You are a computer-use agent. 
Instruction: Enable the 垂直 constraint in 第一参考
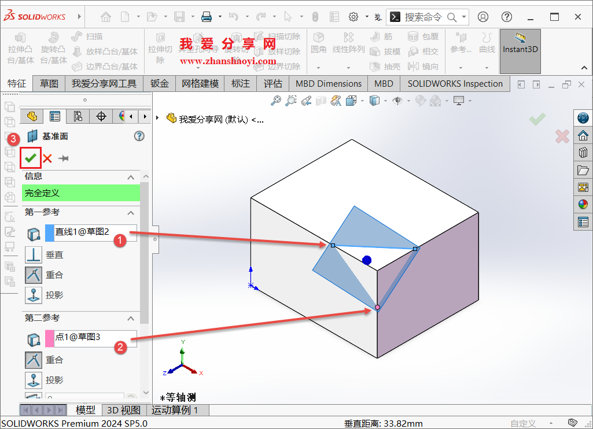coord(34,254)
